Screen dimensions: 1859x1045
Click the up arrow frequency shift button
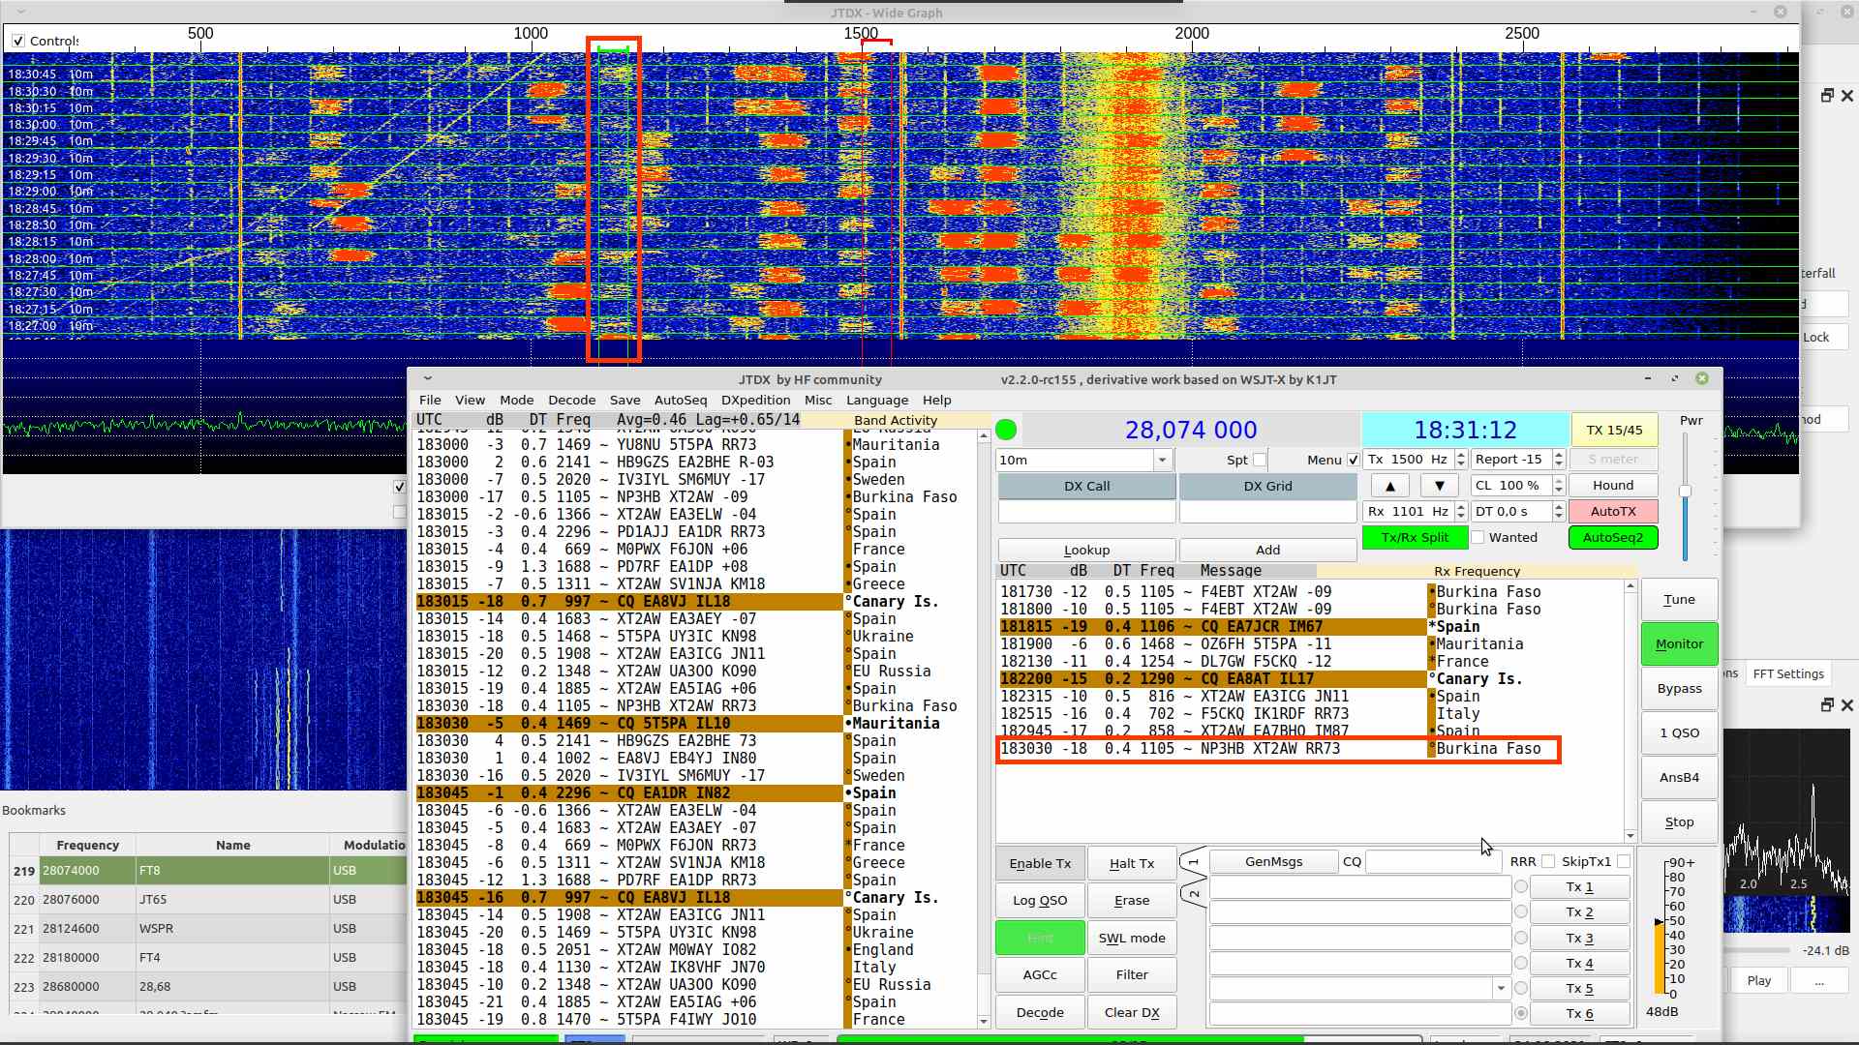[1390, 486]
